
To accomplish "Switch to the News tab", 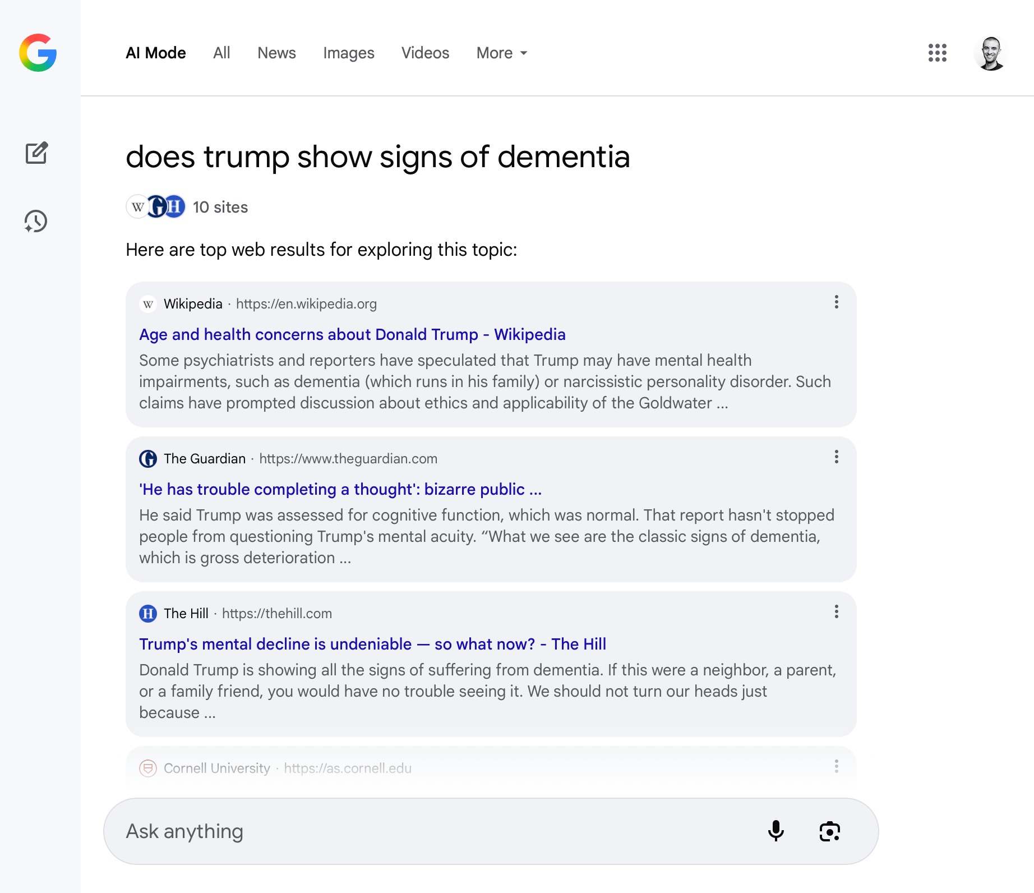I will tap(276, 53).
